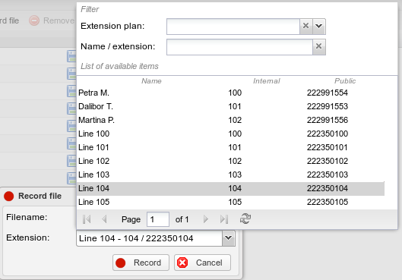The height and width of the screenshot is (280, 402).
Task: Select the Line 100 row
Action: coord(230,134)
